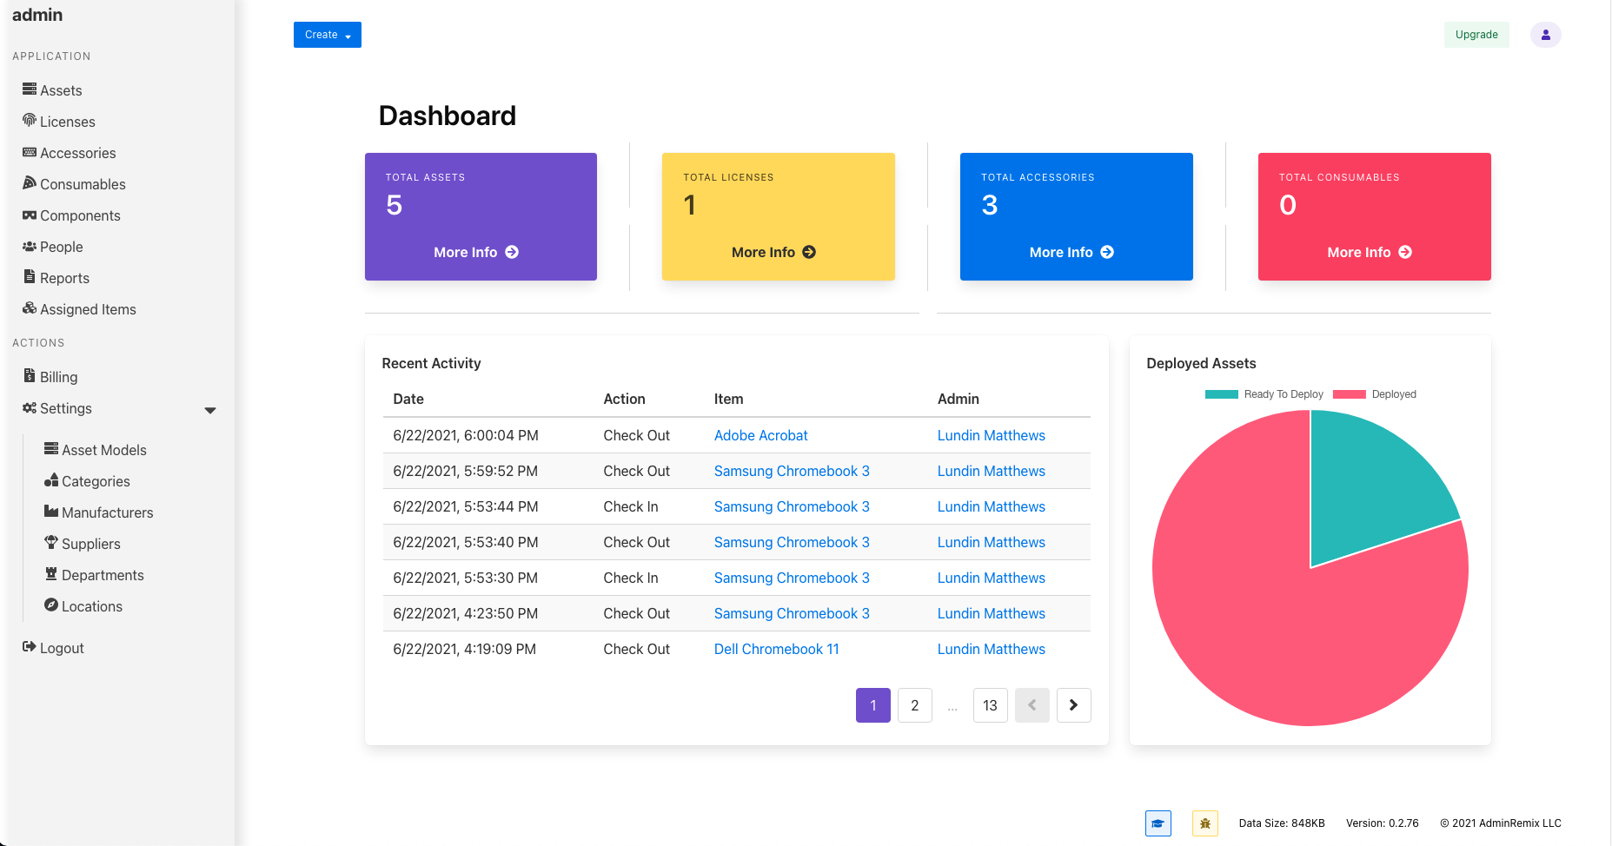Viewport: 1612px width, 846px height.
Task: Toggle the Deployed legend swatch
Action: (x=1350, y=394)
